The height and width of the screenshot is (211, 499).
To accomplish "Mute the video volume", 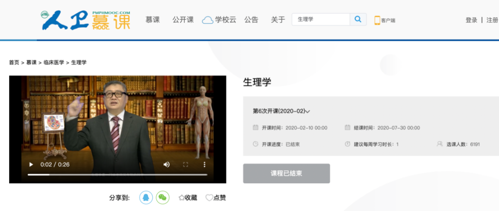I will click(x=166, y=164).
